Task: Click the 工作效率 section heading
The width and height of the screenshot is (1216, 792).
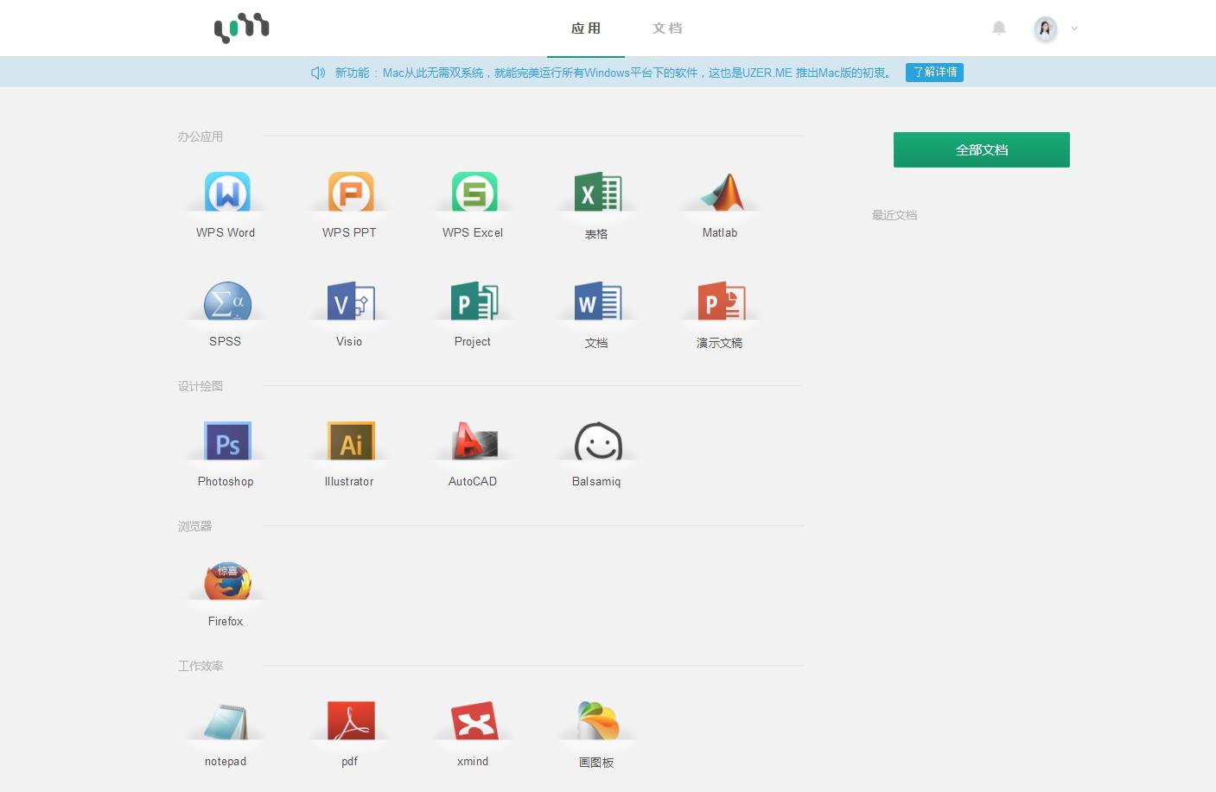Action: [201, 666]
